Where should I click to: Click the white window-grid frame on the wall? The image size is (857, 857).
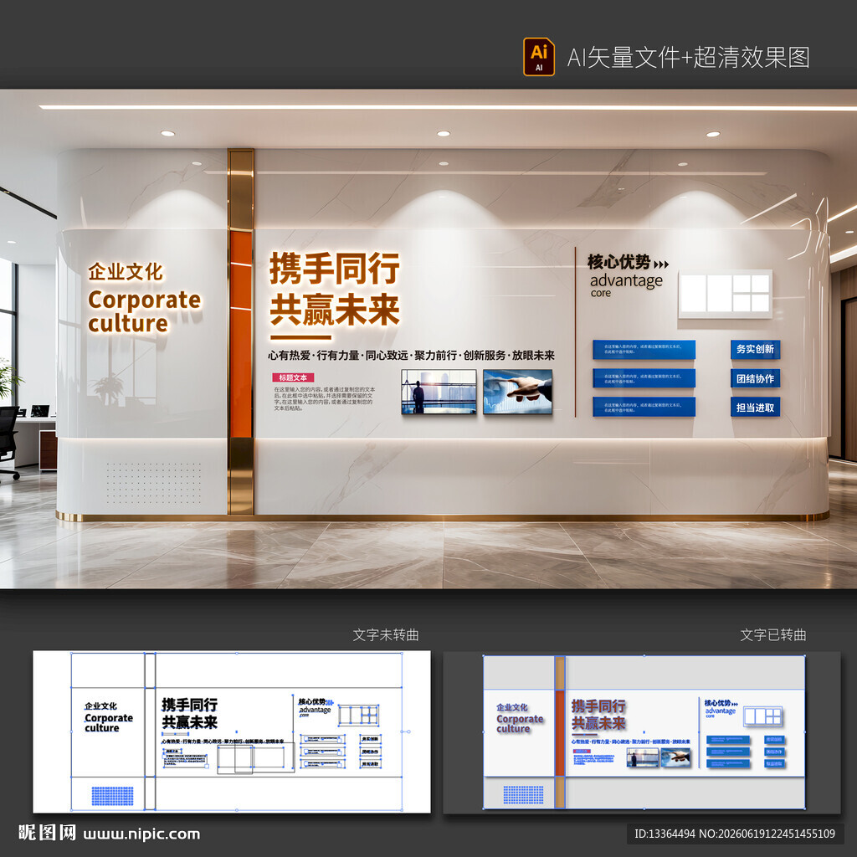(x=726, y=294)
